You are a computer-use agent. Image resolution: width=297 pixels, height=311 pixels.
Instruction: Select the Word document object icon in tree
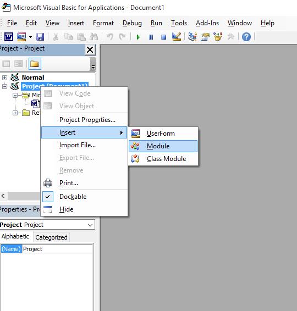click(35, 103)
